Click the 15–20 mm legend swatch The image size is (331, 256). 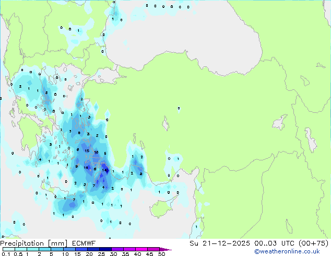[x=81, y=249]
